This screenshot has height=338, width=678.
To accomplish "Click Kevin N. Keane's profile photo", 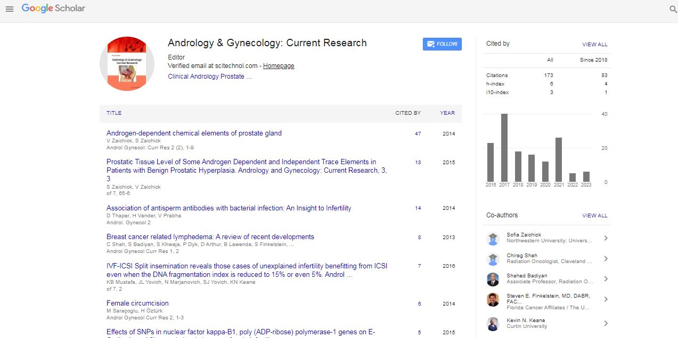I will 493,324.
